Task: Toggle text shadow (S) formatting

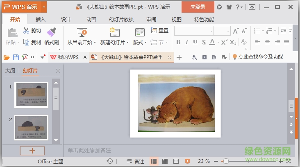Action: [204, 42]
